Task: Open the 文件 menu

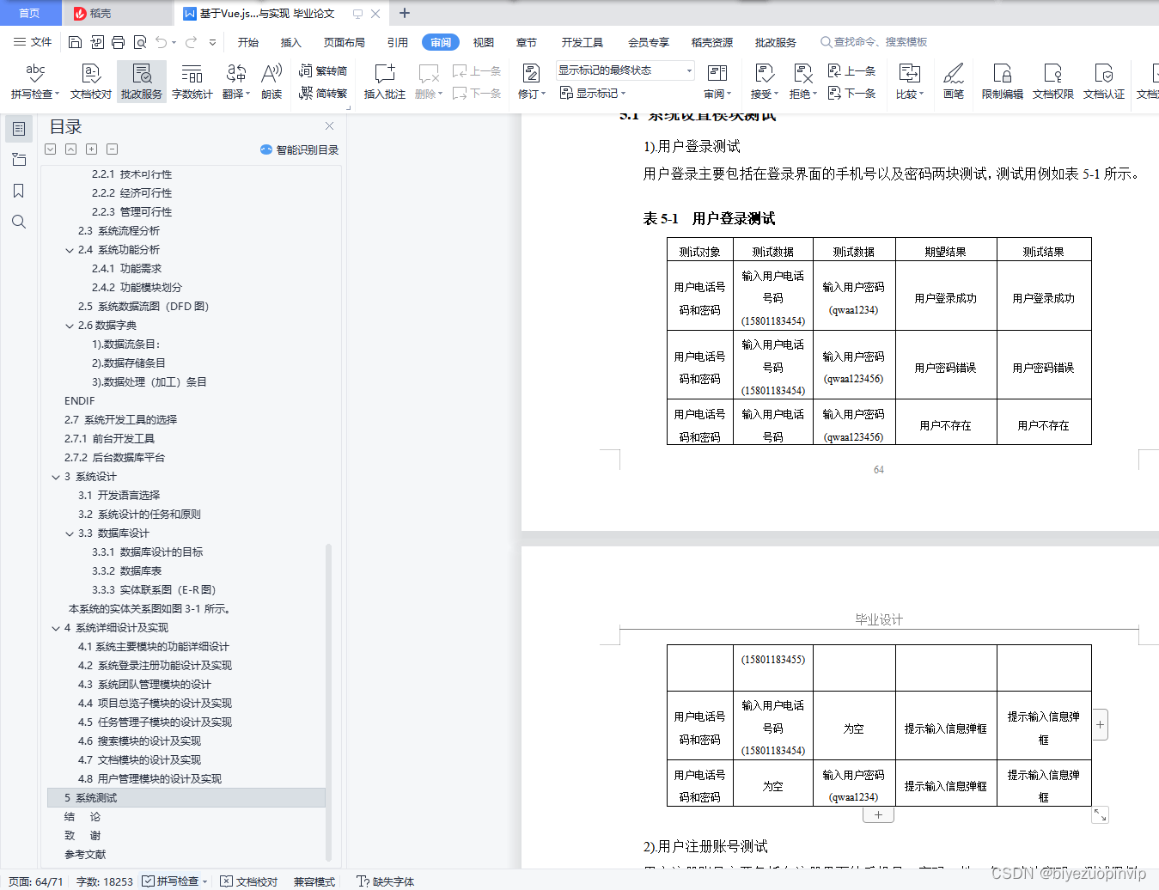Action: click(33, 42)
